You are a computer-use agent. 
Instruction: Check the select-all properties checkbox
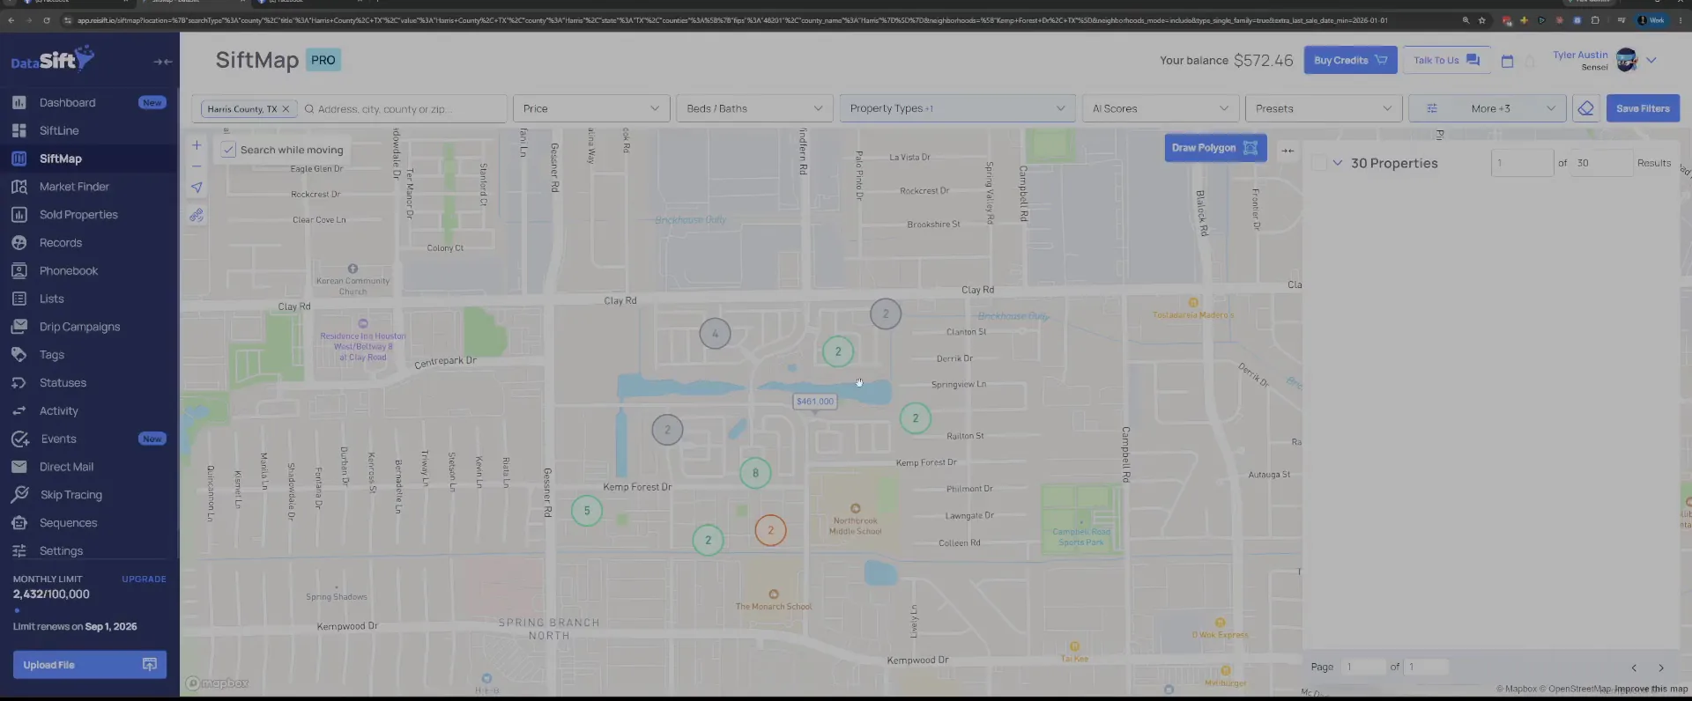[1319, 163]
